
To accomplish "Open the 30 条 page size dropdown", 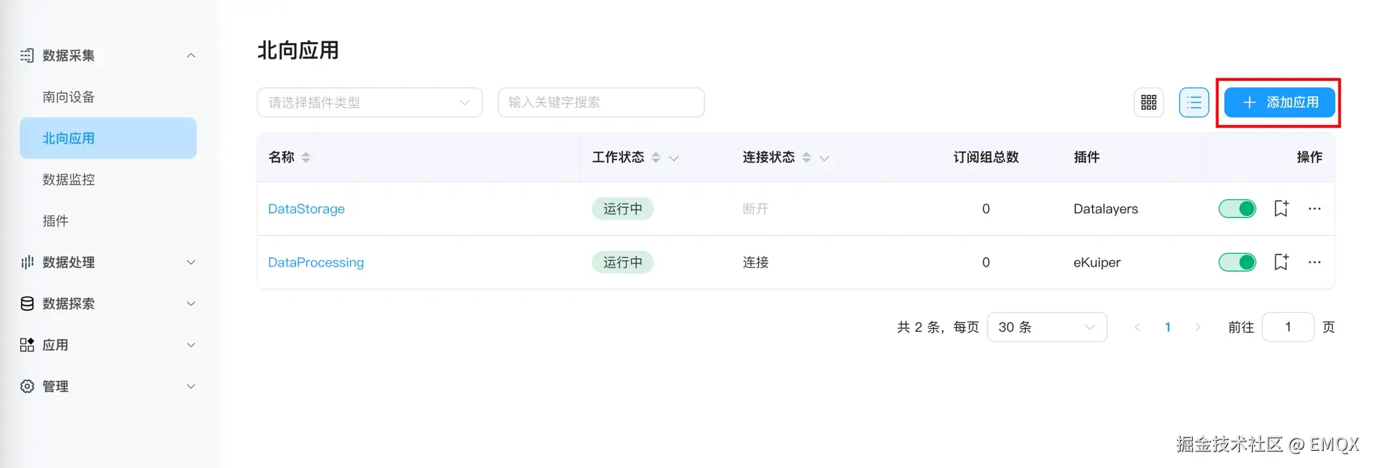I will (x=1046, y=327).
